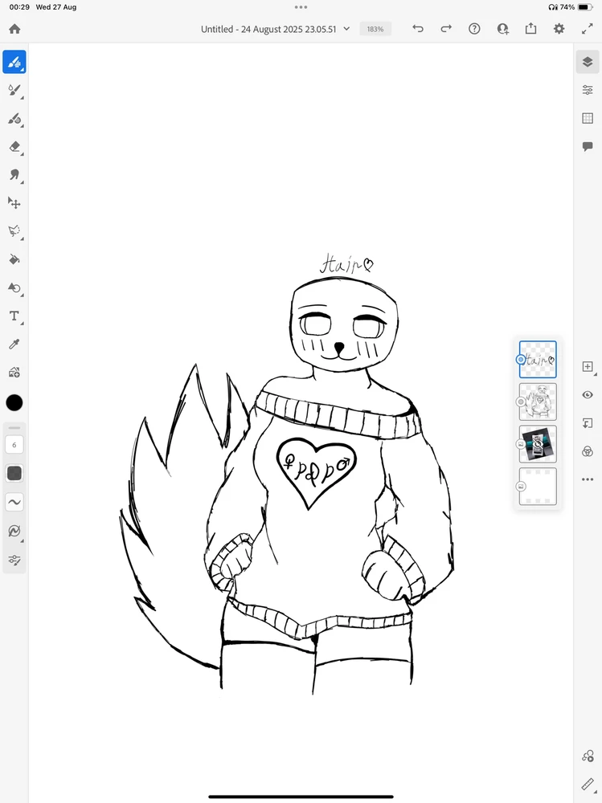Toggle the radio dot on line art layer
Image resolution: width=602 pixels, height=803 pixels.
[521, 402]
